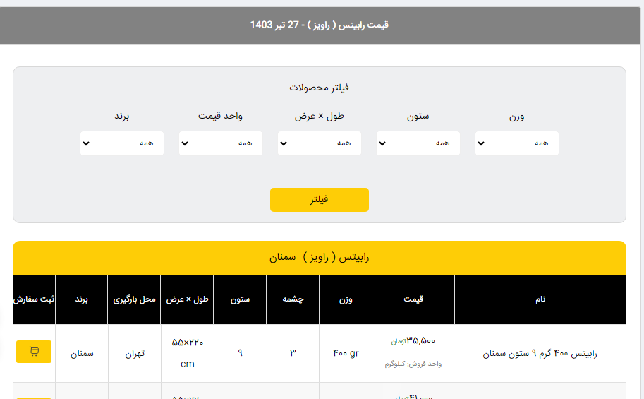Expand the واحد قیمت filter dropdown
Viewport: 644px width, 399px height.
click(x=220, y=143)
